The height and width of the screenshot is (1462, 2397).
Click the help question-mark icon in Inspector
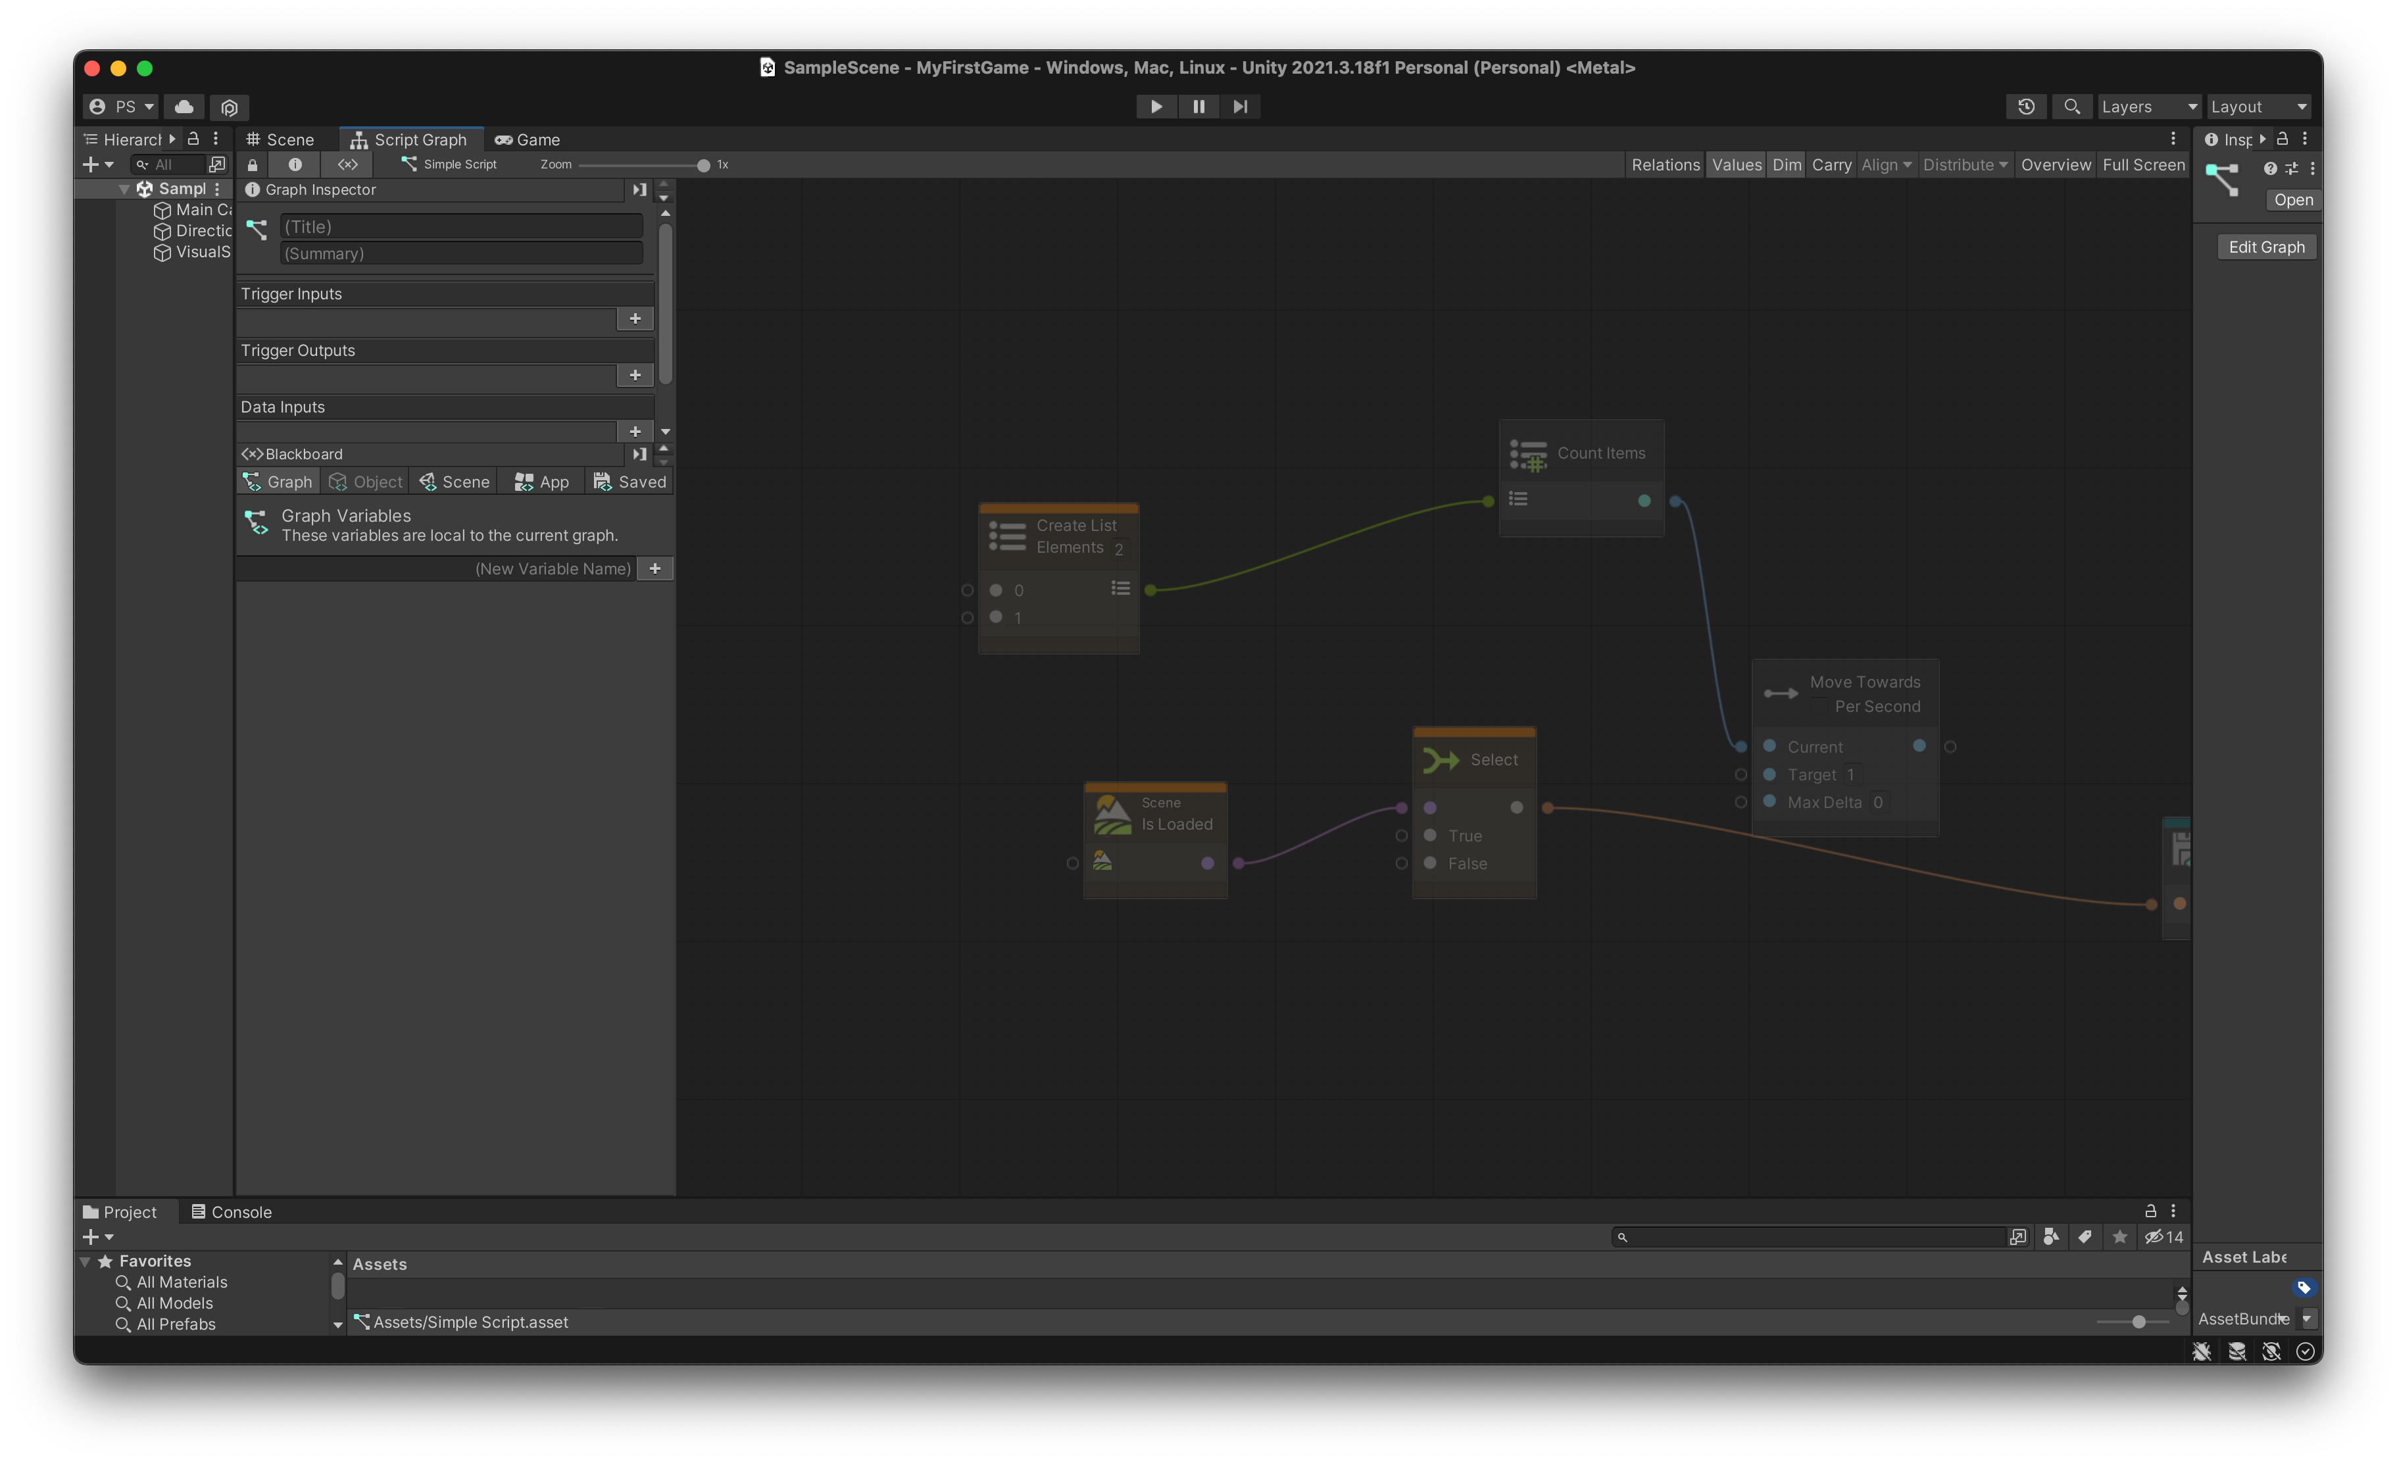[2271, 168]
